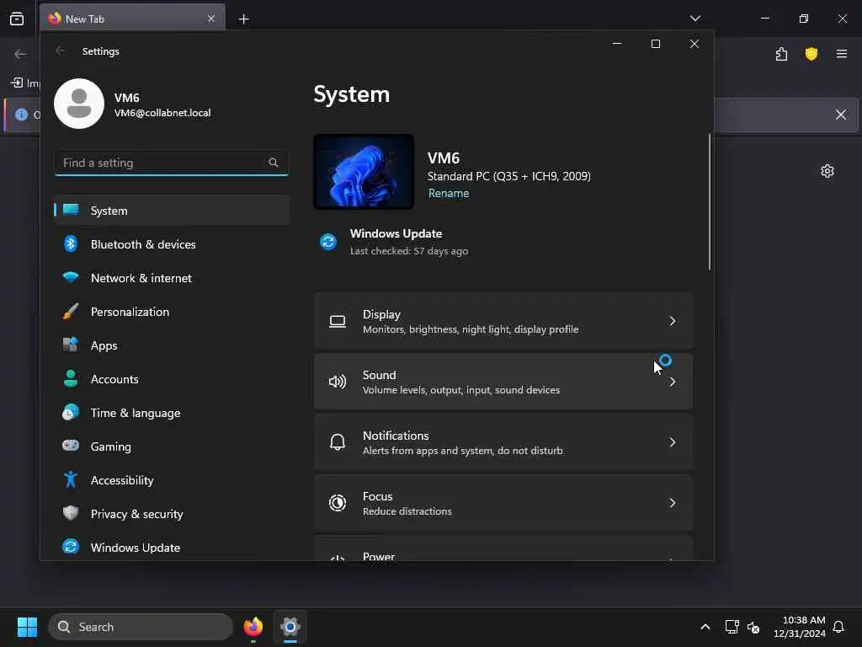862x647 pixels.
Task: Click the shield Privacy icon
Action: 71,513
